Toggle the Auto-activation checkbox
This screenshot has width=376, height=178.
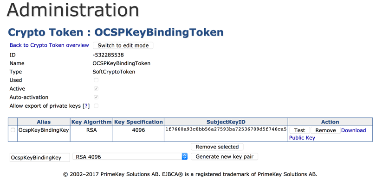pos(96,97)
